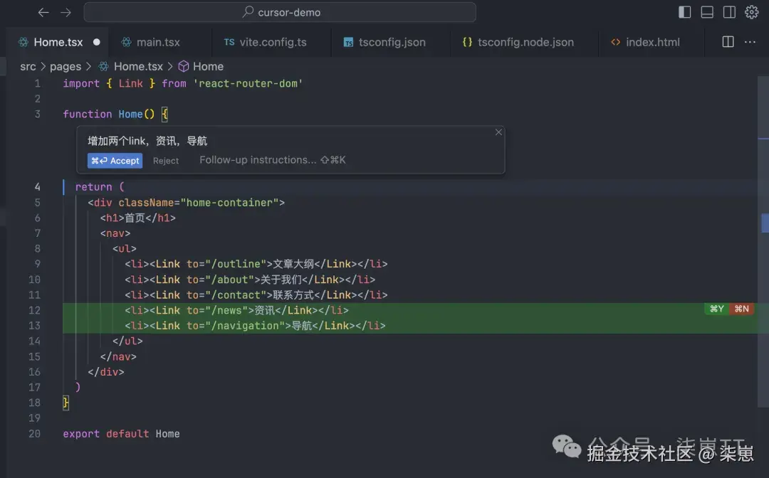Viewport: 769px width, 478px height.
Task: Click the function Home() declaration
Action: [x=115, y=114]
